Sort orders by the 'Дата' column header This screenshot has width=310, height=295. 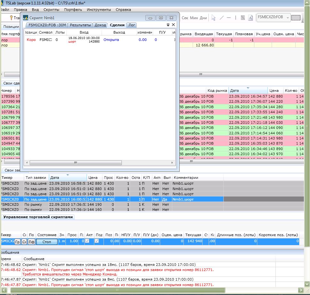tap(55, 178)
